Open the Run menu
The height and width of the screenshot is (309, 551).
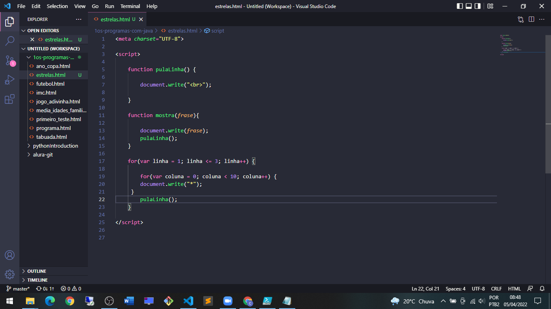point(109,6)
